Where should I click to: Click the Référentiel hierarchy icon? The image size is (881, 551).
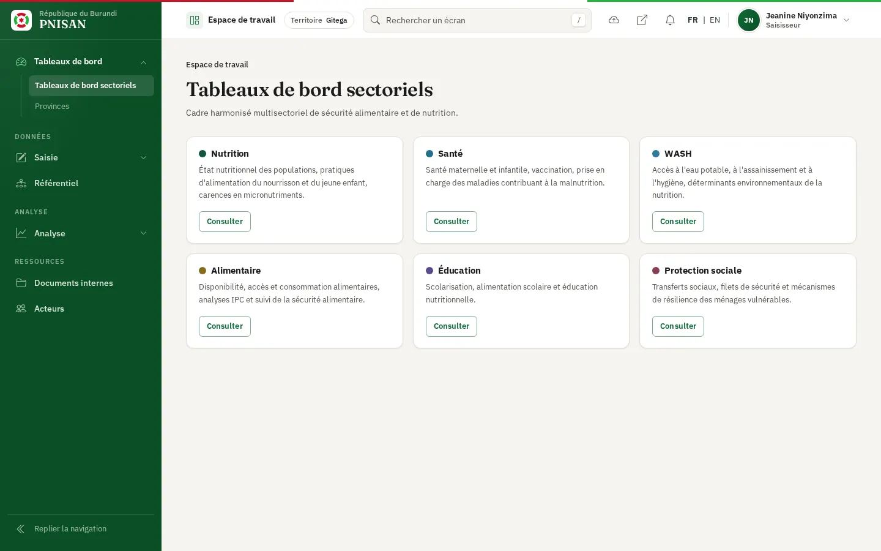(x=21, y=184)
